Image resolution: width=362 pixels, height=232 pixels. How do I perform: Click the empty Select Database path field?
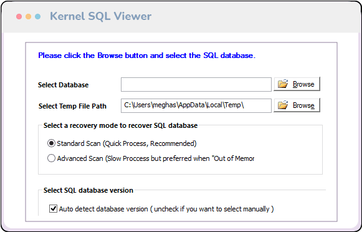pyautogui.click(x=196, y=85)
